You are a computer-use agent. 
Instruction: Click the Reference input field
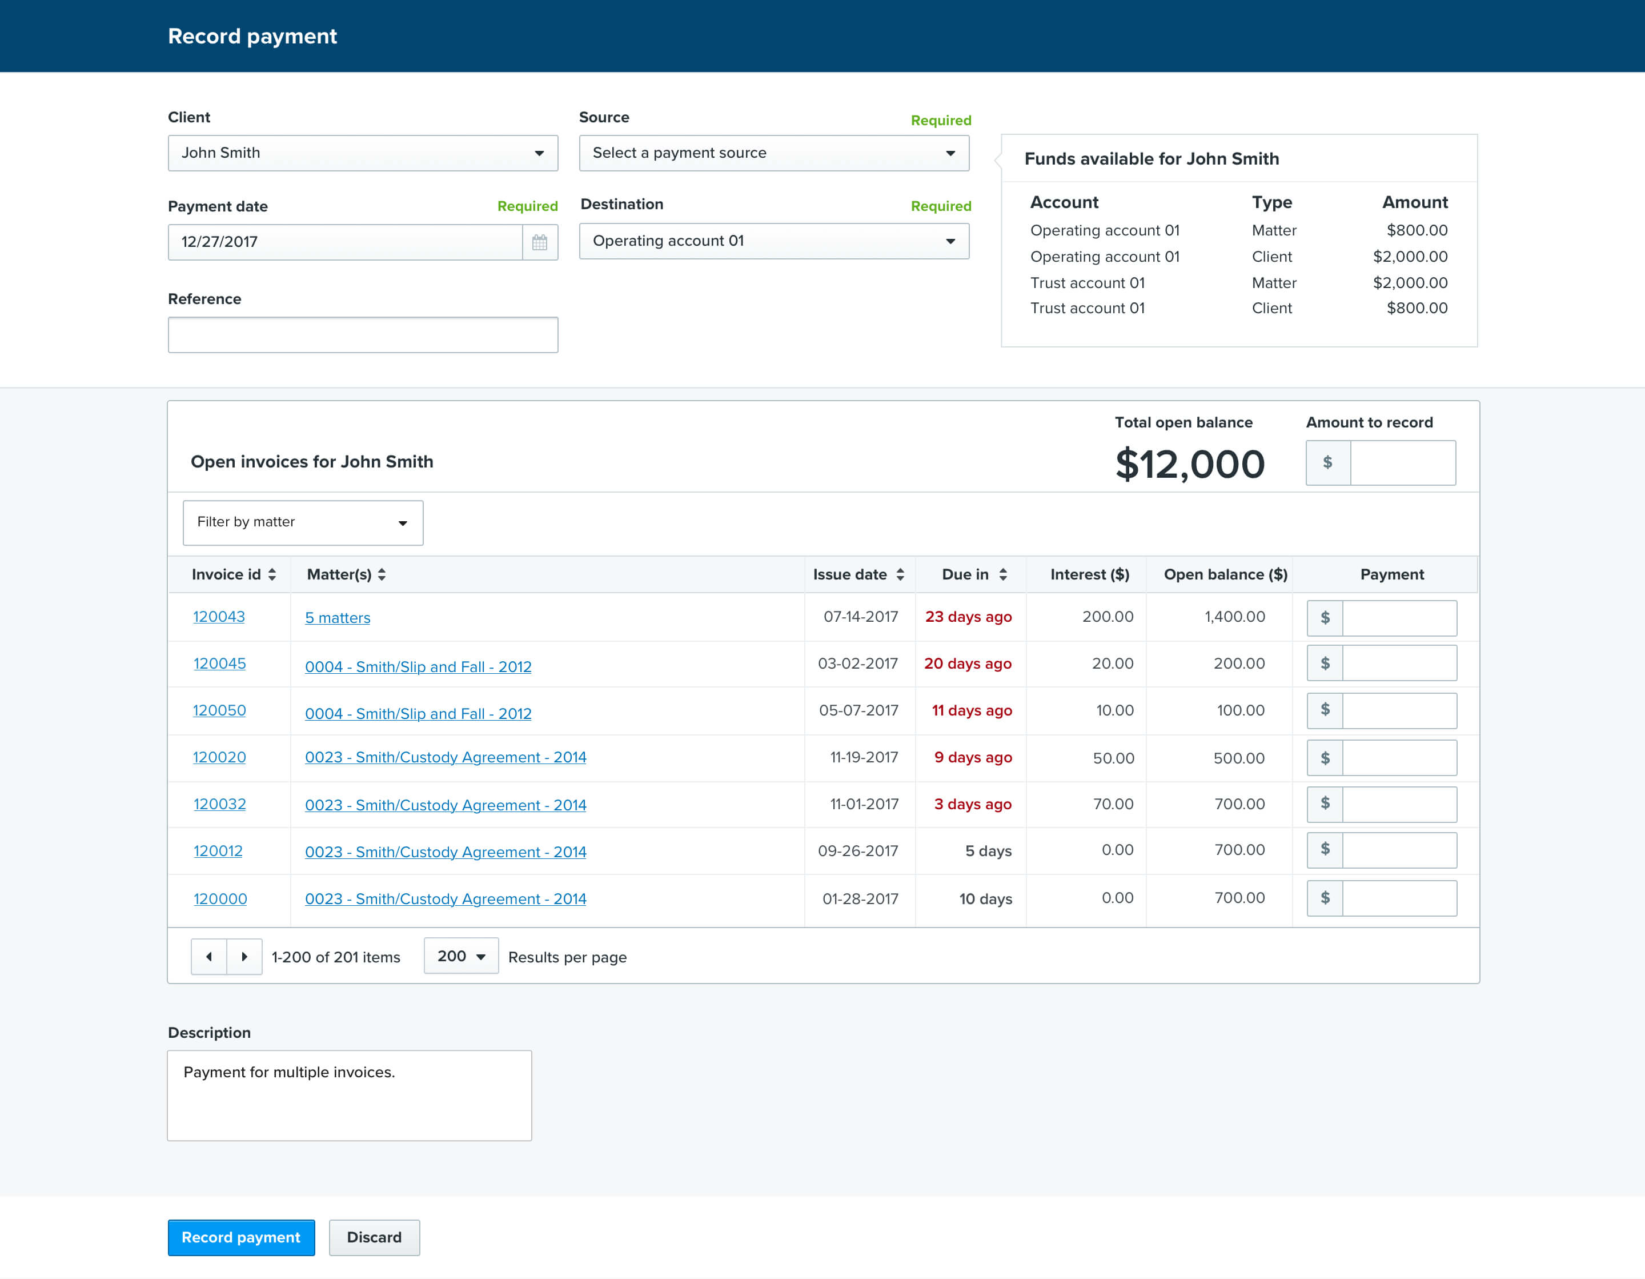point(362,335)
